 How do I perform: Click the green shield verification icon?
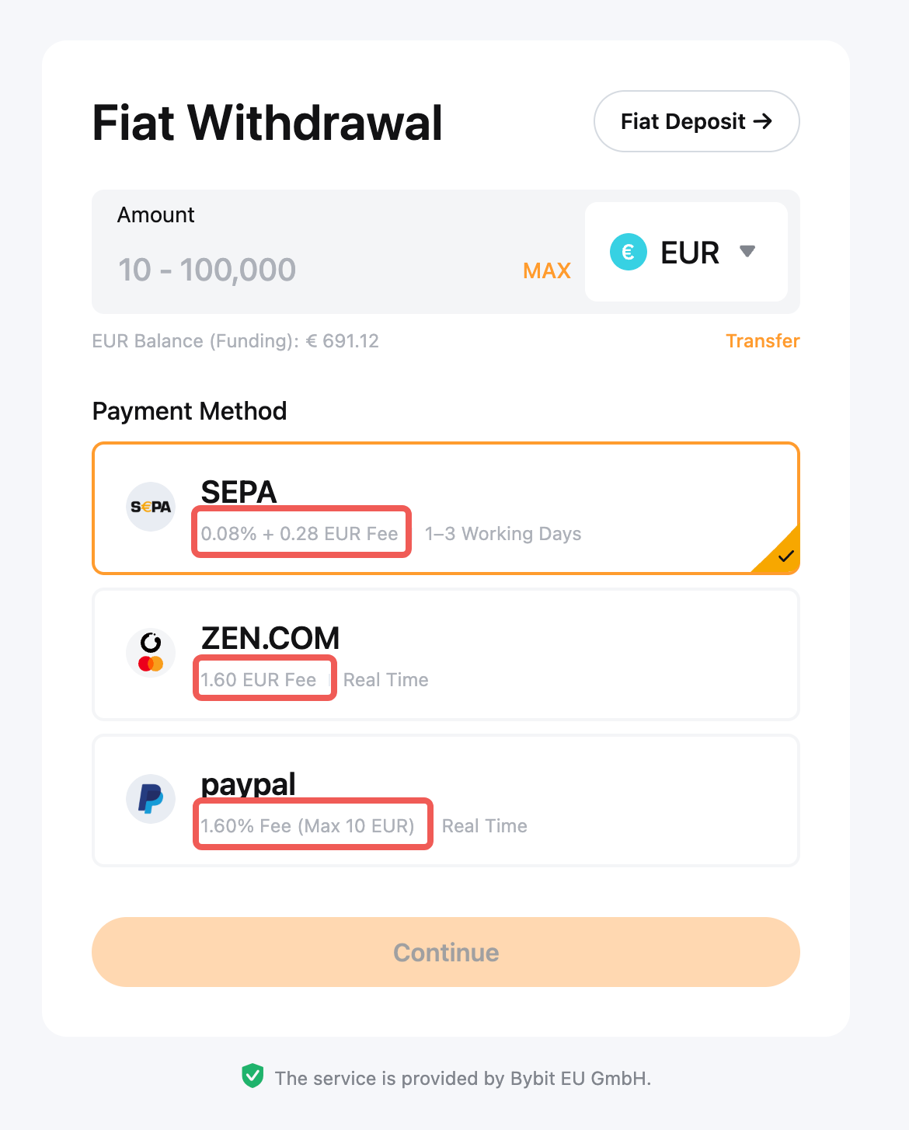(252, 1076)
